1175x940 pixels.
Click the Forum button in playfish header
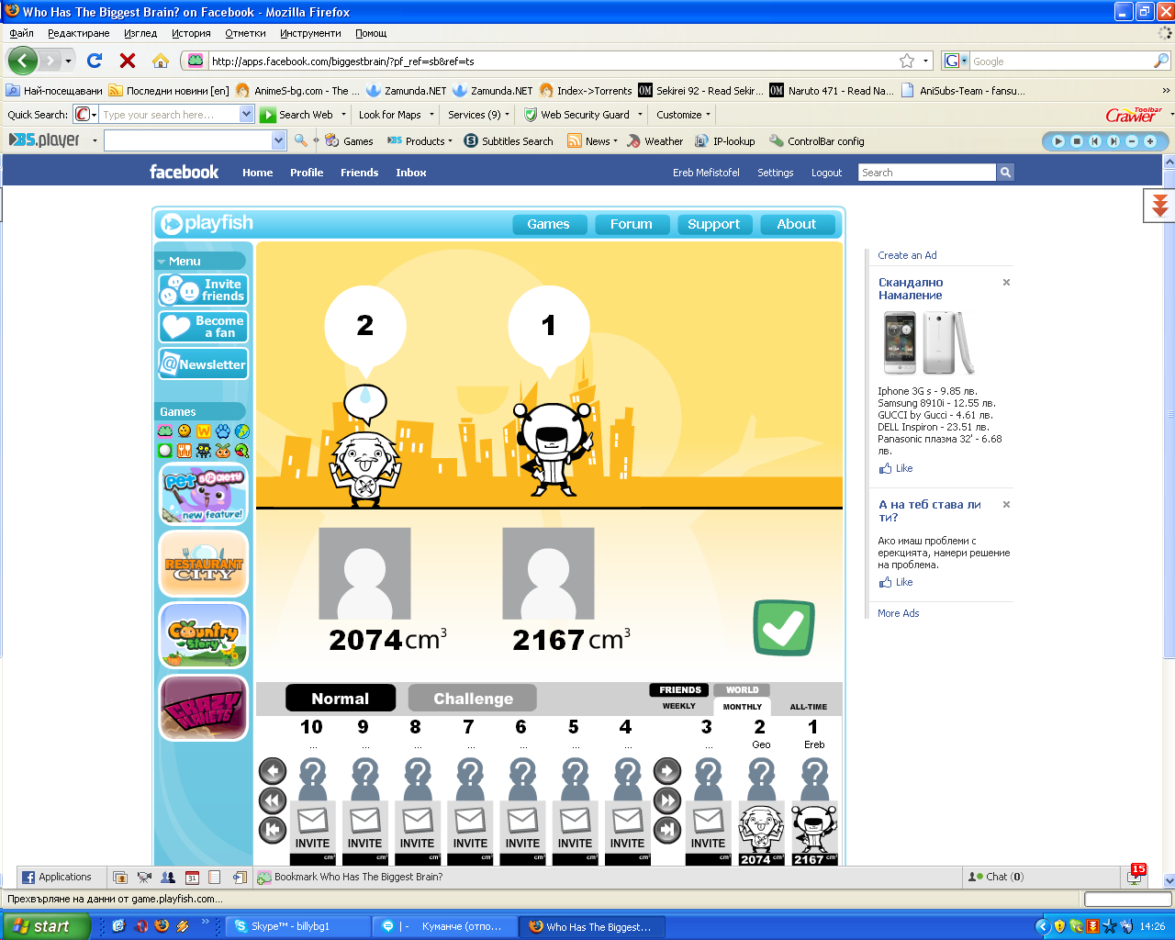[631, 224]
